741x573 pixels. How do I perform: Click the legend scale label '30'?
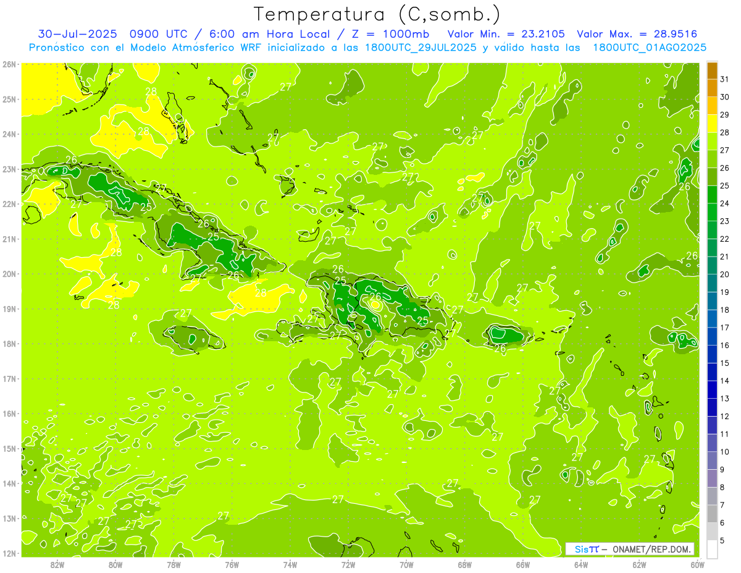tap(724, 97)
